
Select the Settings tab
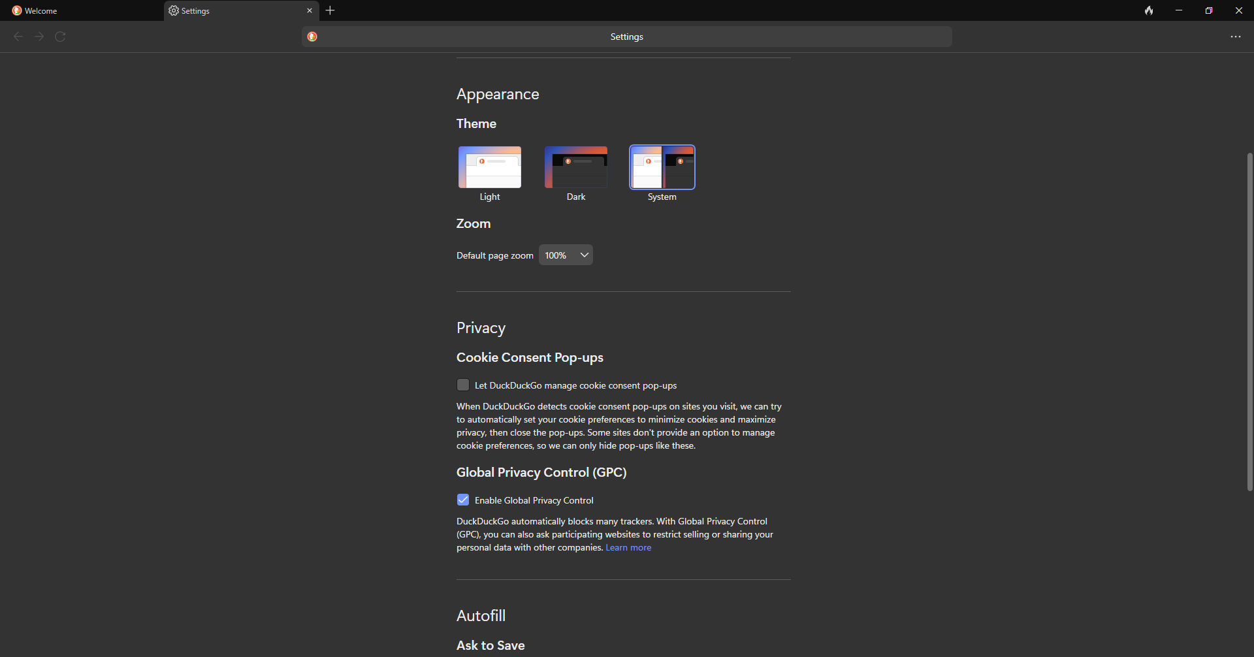(242, 10)
